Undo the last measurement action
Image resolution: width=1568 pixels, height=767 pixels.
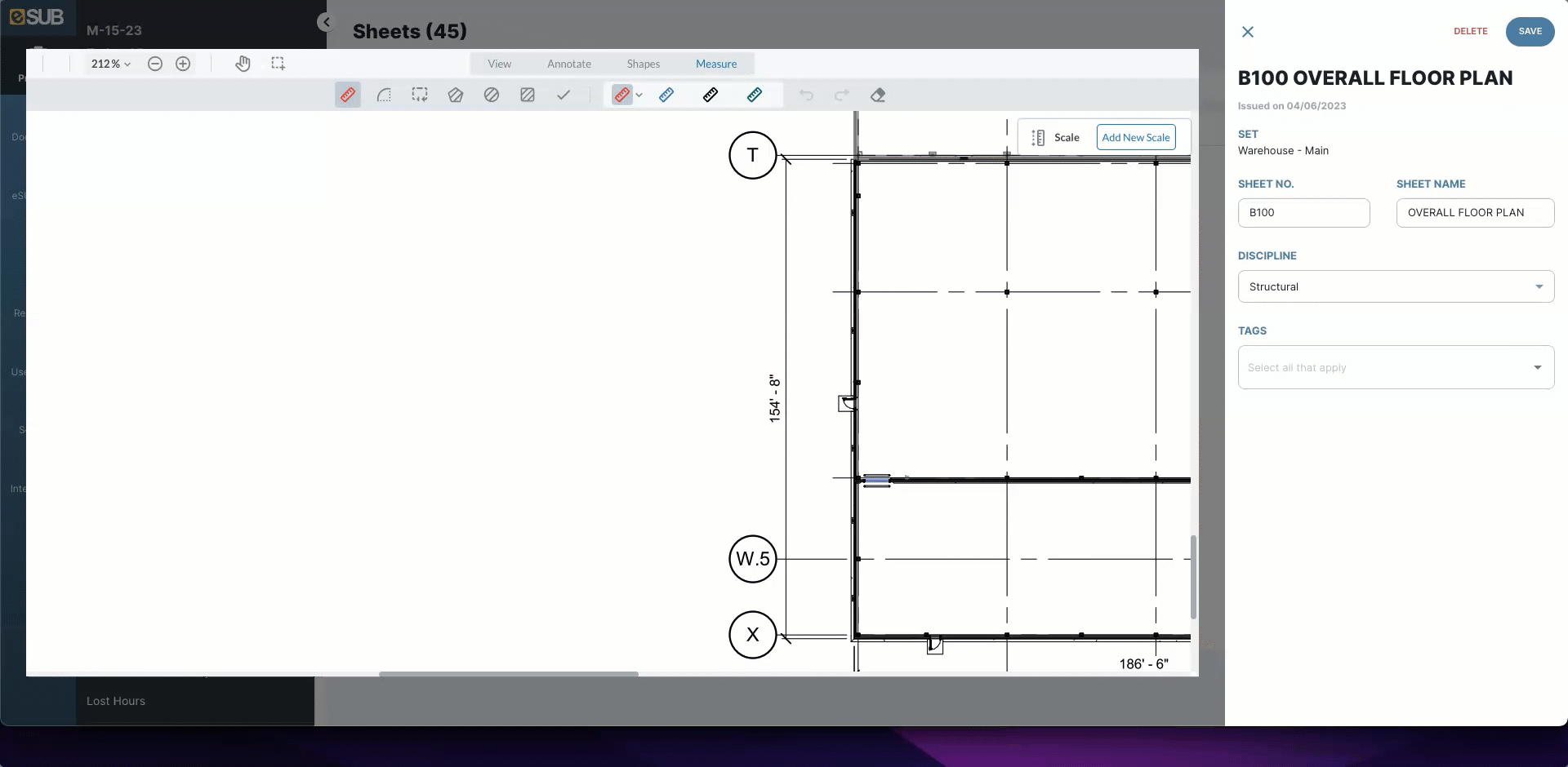(806, 95)
